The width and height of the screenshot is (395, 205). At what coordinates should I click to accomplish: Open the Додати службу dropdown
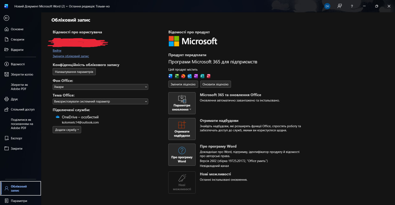tap(67, 130)
